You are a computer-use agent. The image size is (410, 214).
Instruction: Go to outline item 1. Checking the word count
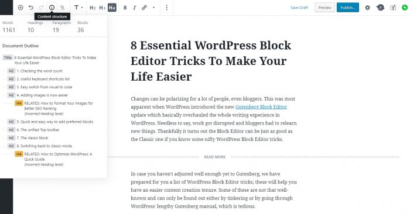35,71
